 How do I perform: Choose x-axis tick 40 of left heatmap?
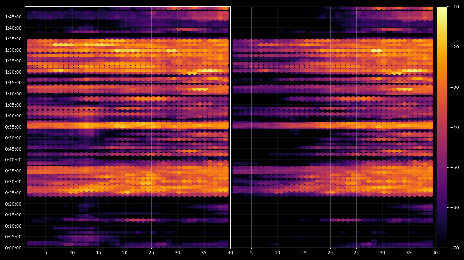tap(230, 253)
